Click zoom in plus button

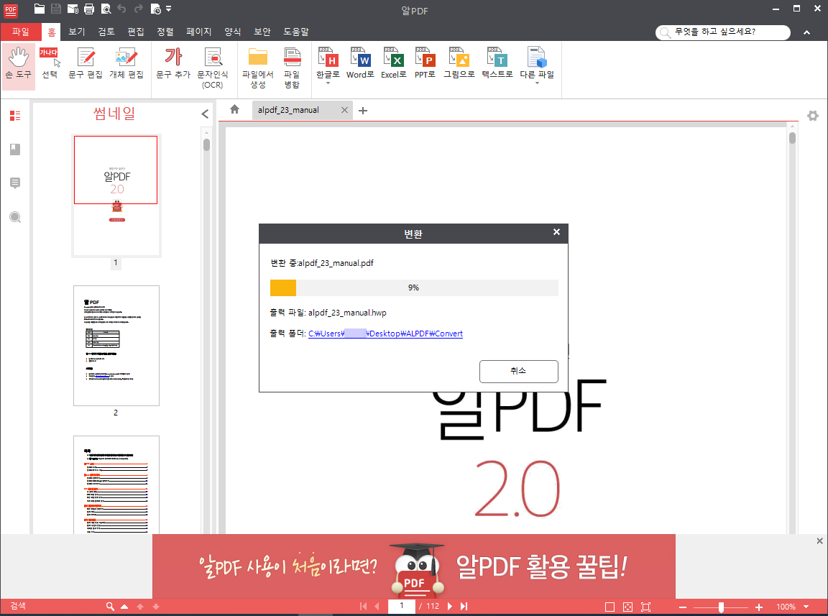point(759,607)
